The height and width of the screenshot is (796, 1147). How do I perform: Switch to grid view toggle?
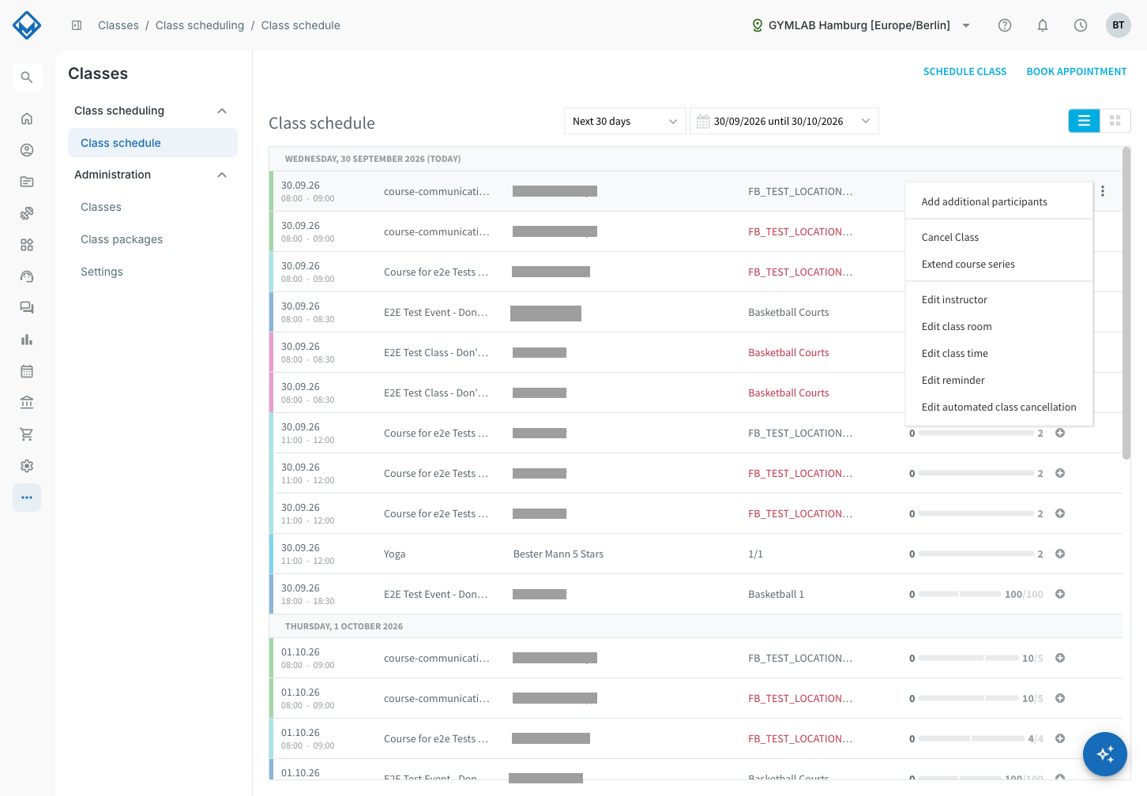pos(1115,121)
